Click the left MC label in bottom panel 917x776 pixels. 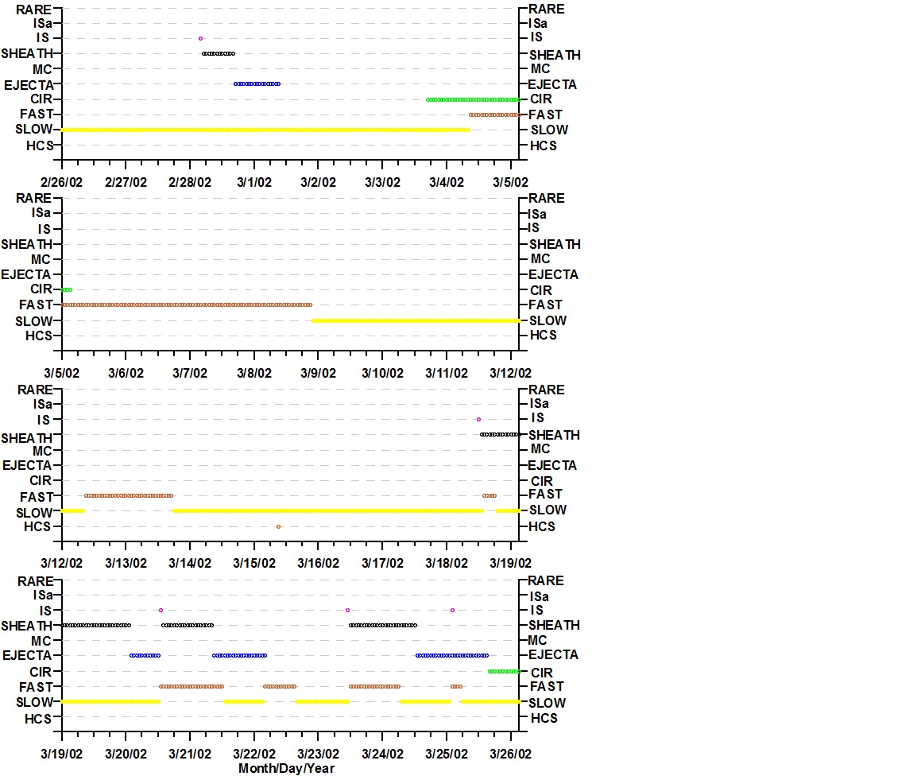[41, 641]
